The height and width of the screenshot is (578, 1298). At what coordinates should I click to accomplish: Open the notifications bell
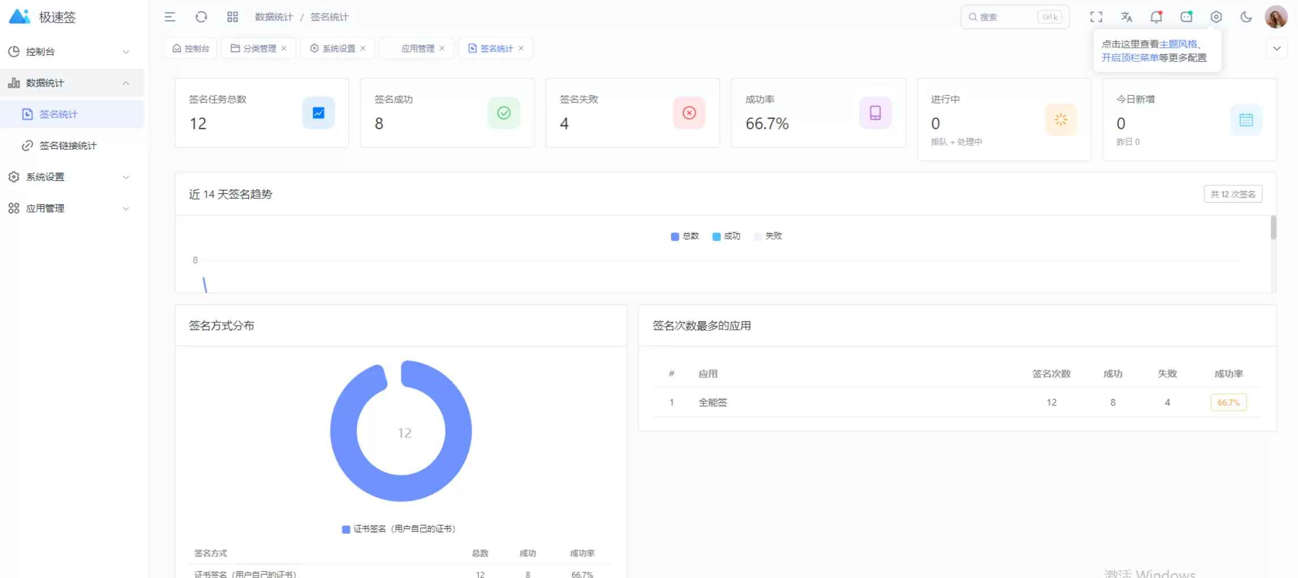pyautogui.click(x=1156, y=17)
